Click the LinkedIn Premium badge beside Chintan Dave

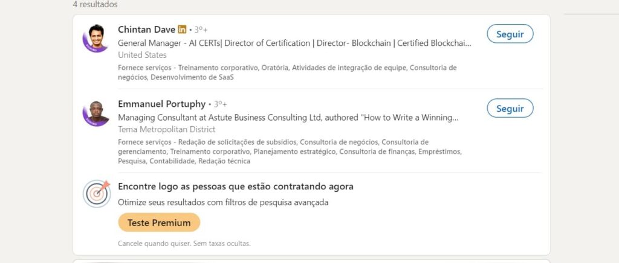click(x=182, y=29)
